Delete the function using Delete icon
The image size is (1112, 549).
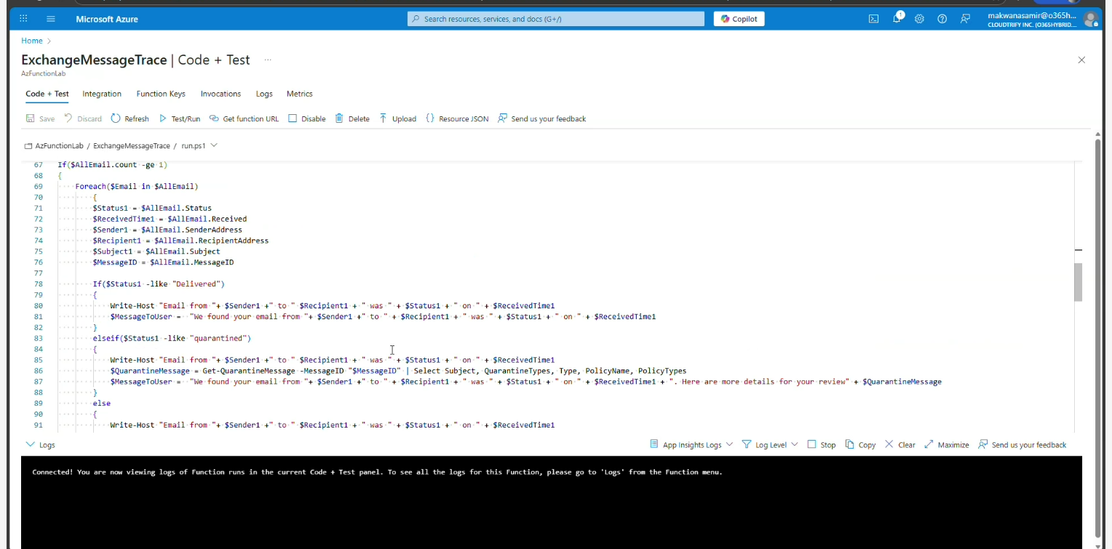(352, 119)
